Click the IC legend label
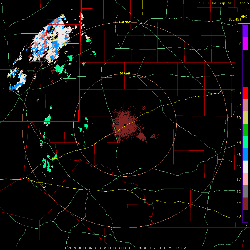The width and height of the screenshot is (250, 250). coord(239,179)
